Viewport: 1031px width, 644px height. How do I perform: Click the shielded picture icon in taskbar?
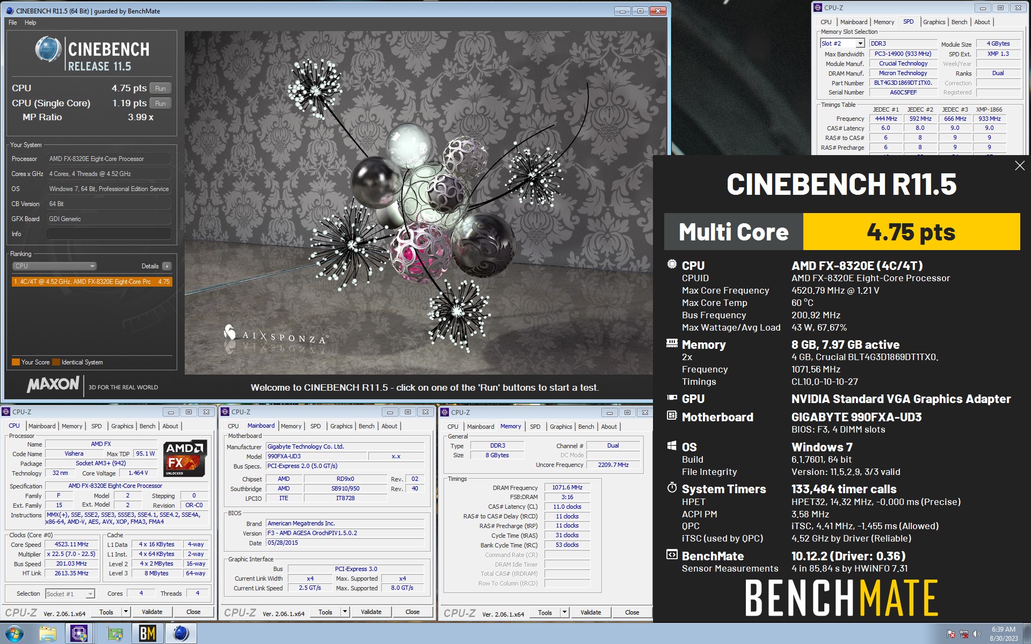click(115, 634)
